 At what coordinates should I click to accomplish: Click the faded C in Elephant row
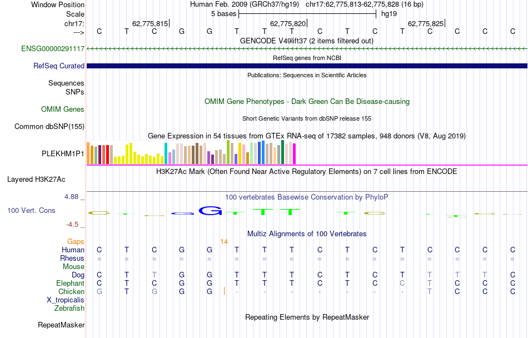click(x=402, y=284)
